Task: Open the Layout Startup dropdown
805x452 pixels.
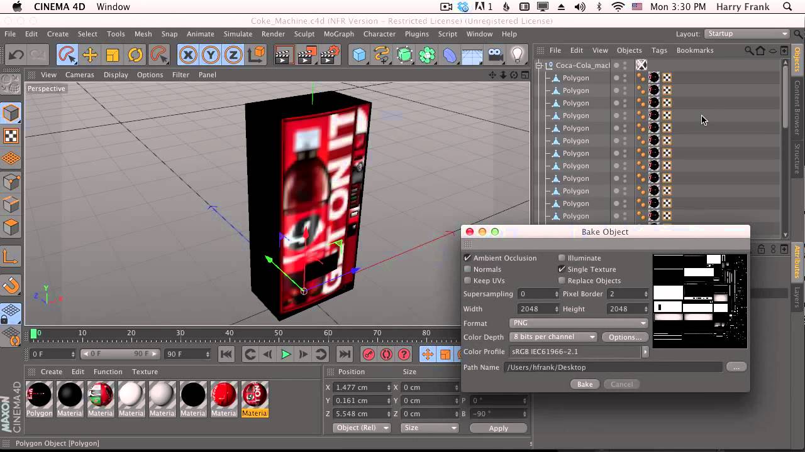Action: tap(747, 34)
